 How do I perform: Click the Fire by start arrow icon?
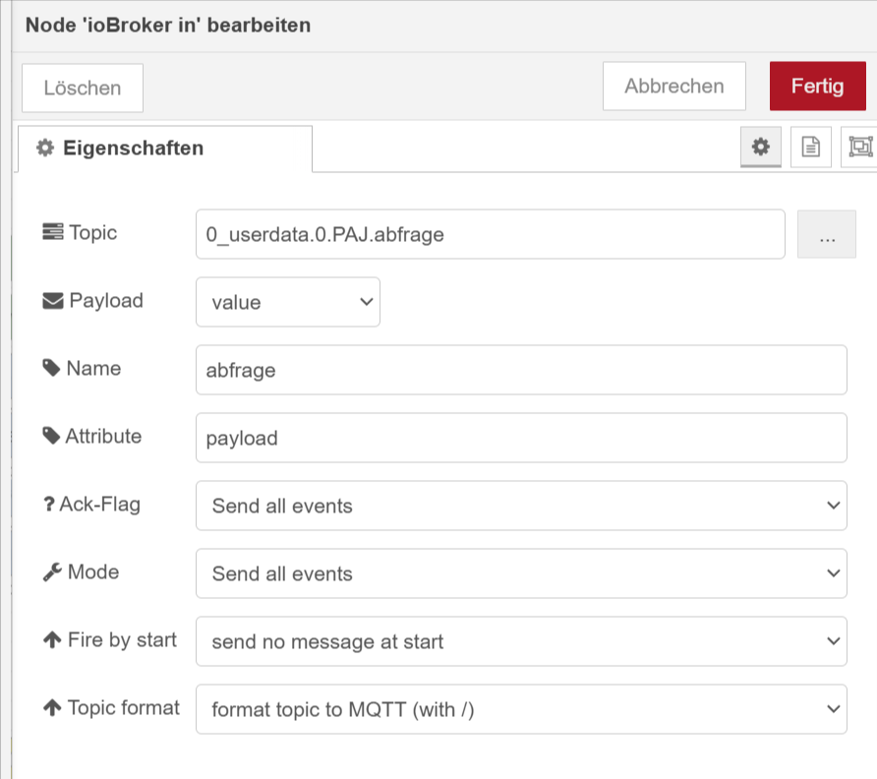click(52, 640)
